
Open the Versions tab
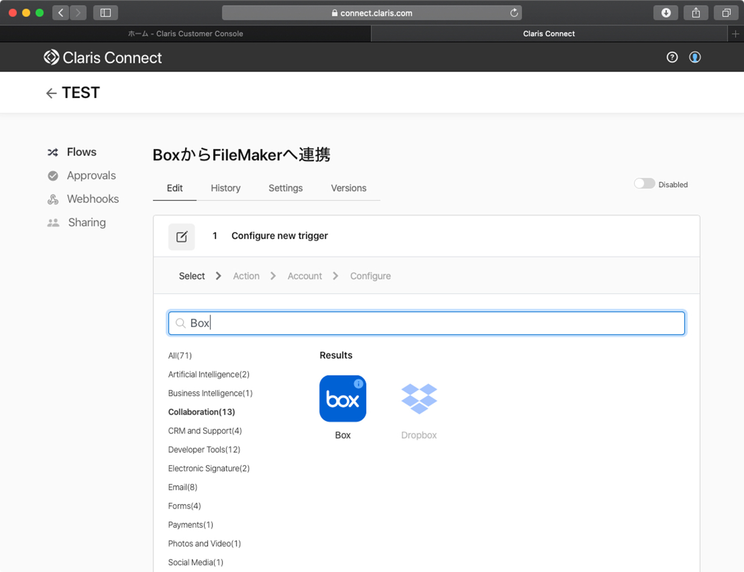point(348,188)
